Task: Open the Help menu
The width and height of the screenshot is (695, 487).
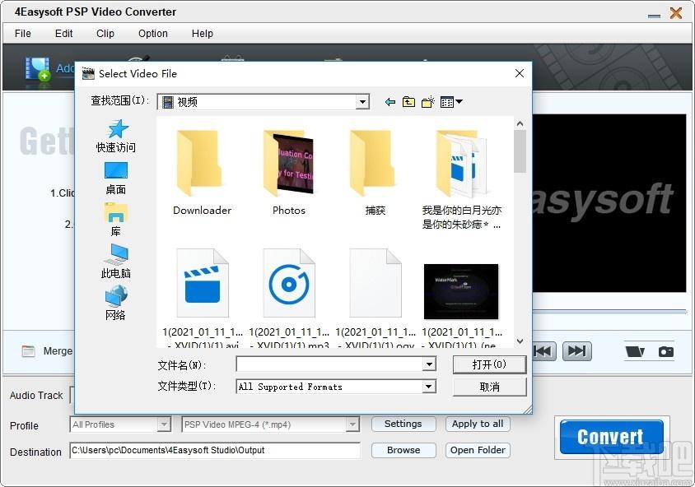Action: tap(202, 34)
